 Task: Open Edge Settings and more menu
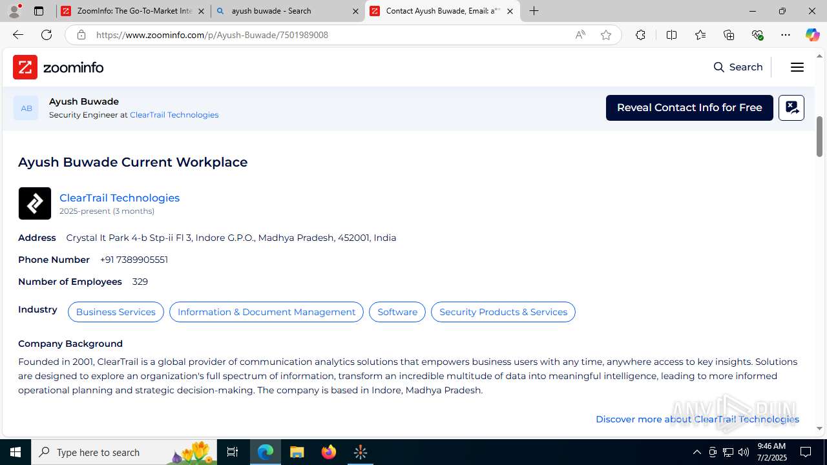(x=786, y=35)
